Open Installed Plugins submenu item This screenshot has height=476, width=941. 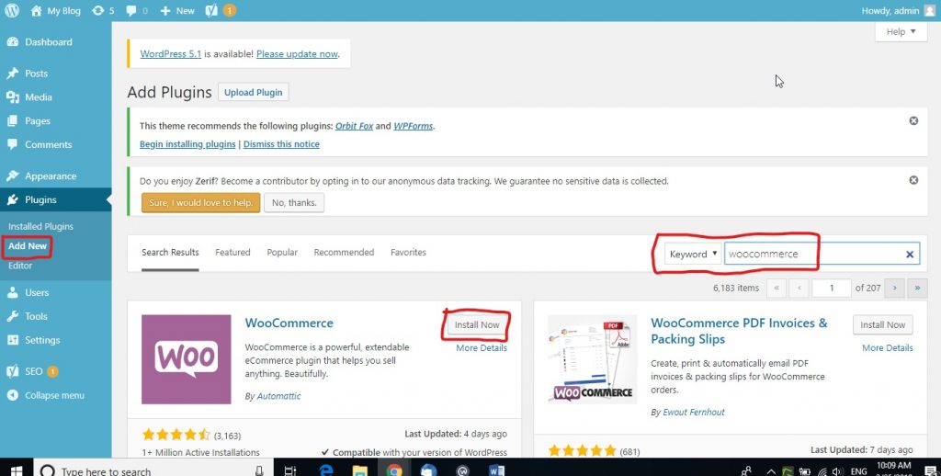(40, 226)
